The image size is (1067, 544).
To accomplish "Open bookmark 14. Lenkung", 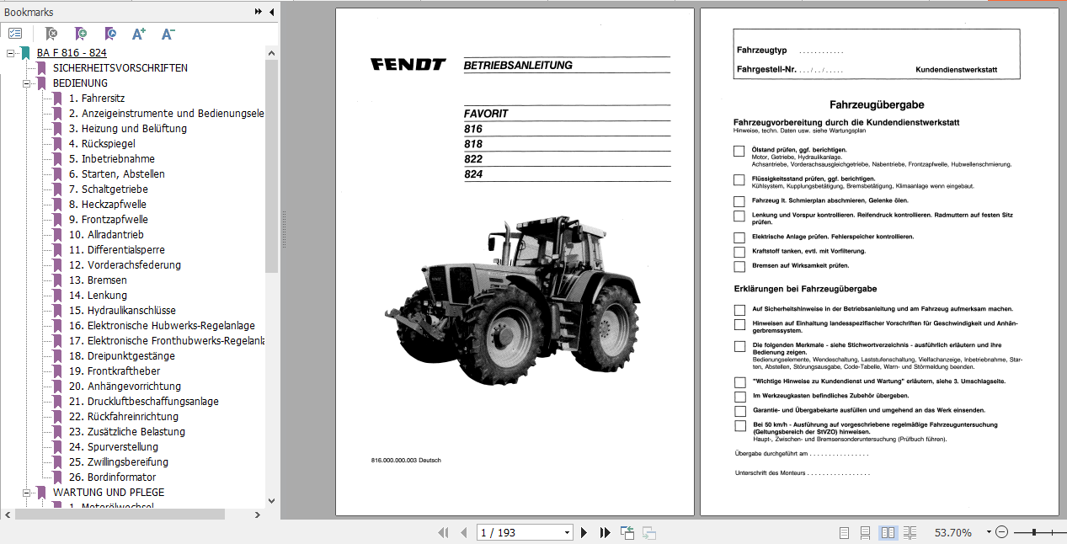I will coord(99,296).
